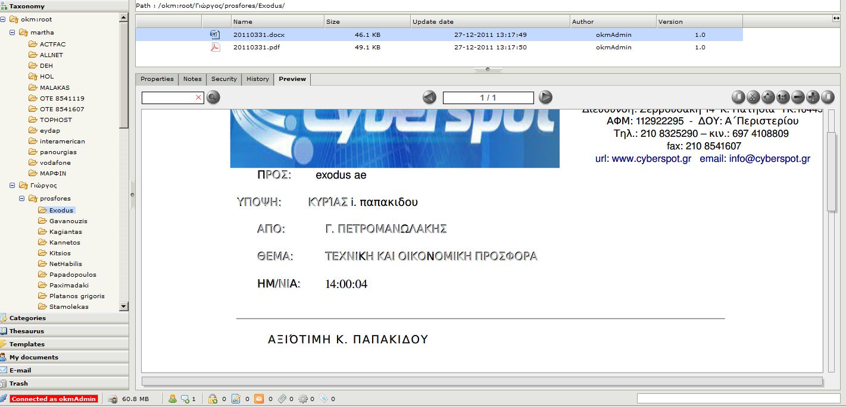
Task: Go to next page with the arrow button
Action: (545, 97)
